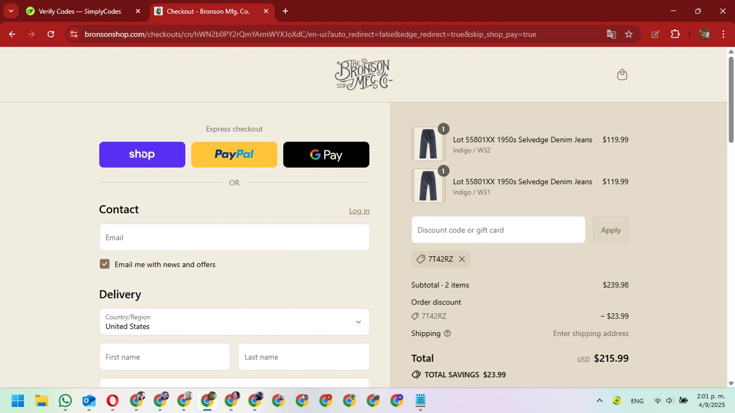The image size is (735, 413).
Task: Click the First name field
Action: 165,357
